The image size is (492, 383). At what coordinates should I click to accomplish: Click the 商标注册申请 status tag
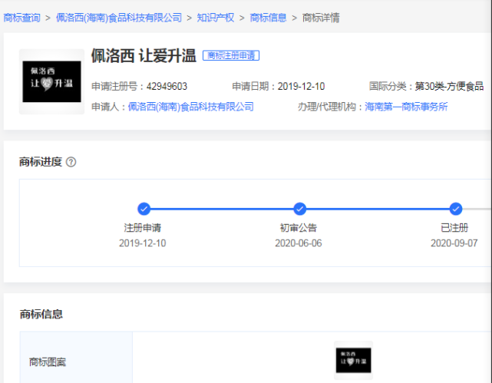click(231, 55)
